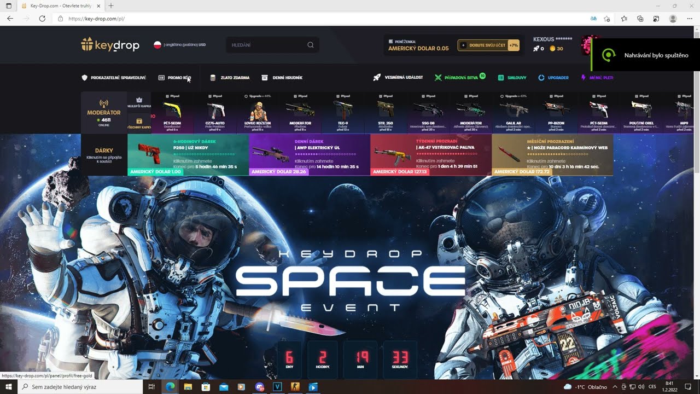Screen dimensions: 700x394
Task: Open VESMÍRNÁ UDÁLOST space event
Action: pyautogui.click(x=398, y=78)
